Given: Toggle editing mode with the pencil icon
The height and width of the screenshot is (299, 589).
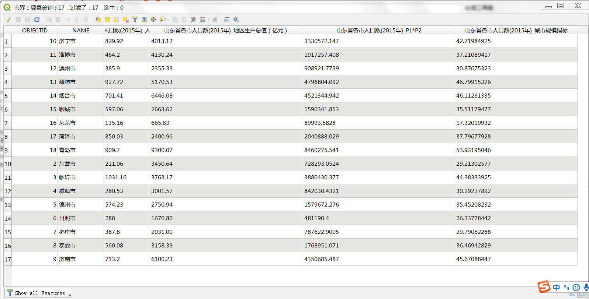Looking at the screenshot, I should click(9, 20).
